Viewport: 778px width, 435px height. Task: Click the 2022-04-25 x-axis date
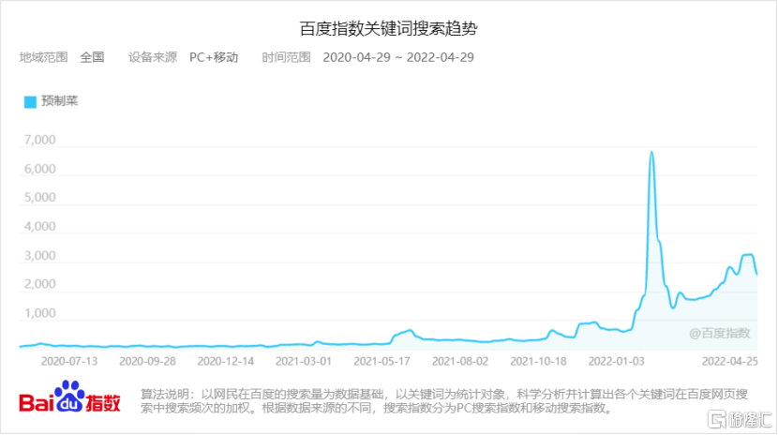[729, 362]
